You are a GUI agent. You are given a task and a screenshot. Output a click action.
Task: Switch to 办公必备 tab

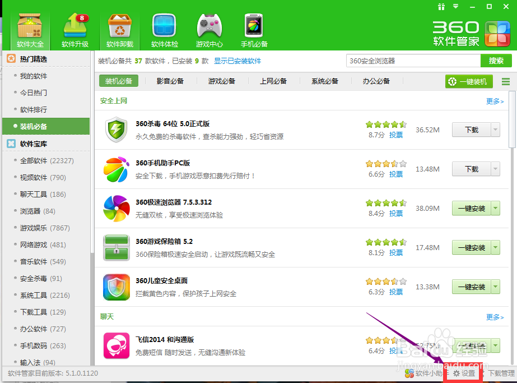click(376, 81)
